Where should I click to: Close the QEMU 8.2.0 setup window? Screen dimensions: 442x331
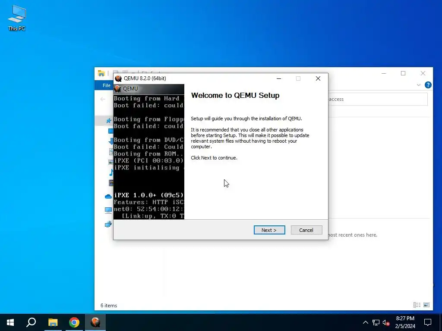318,78
